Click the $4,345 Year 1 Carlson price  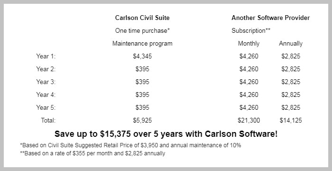(x=142, y=56)
